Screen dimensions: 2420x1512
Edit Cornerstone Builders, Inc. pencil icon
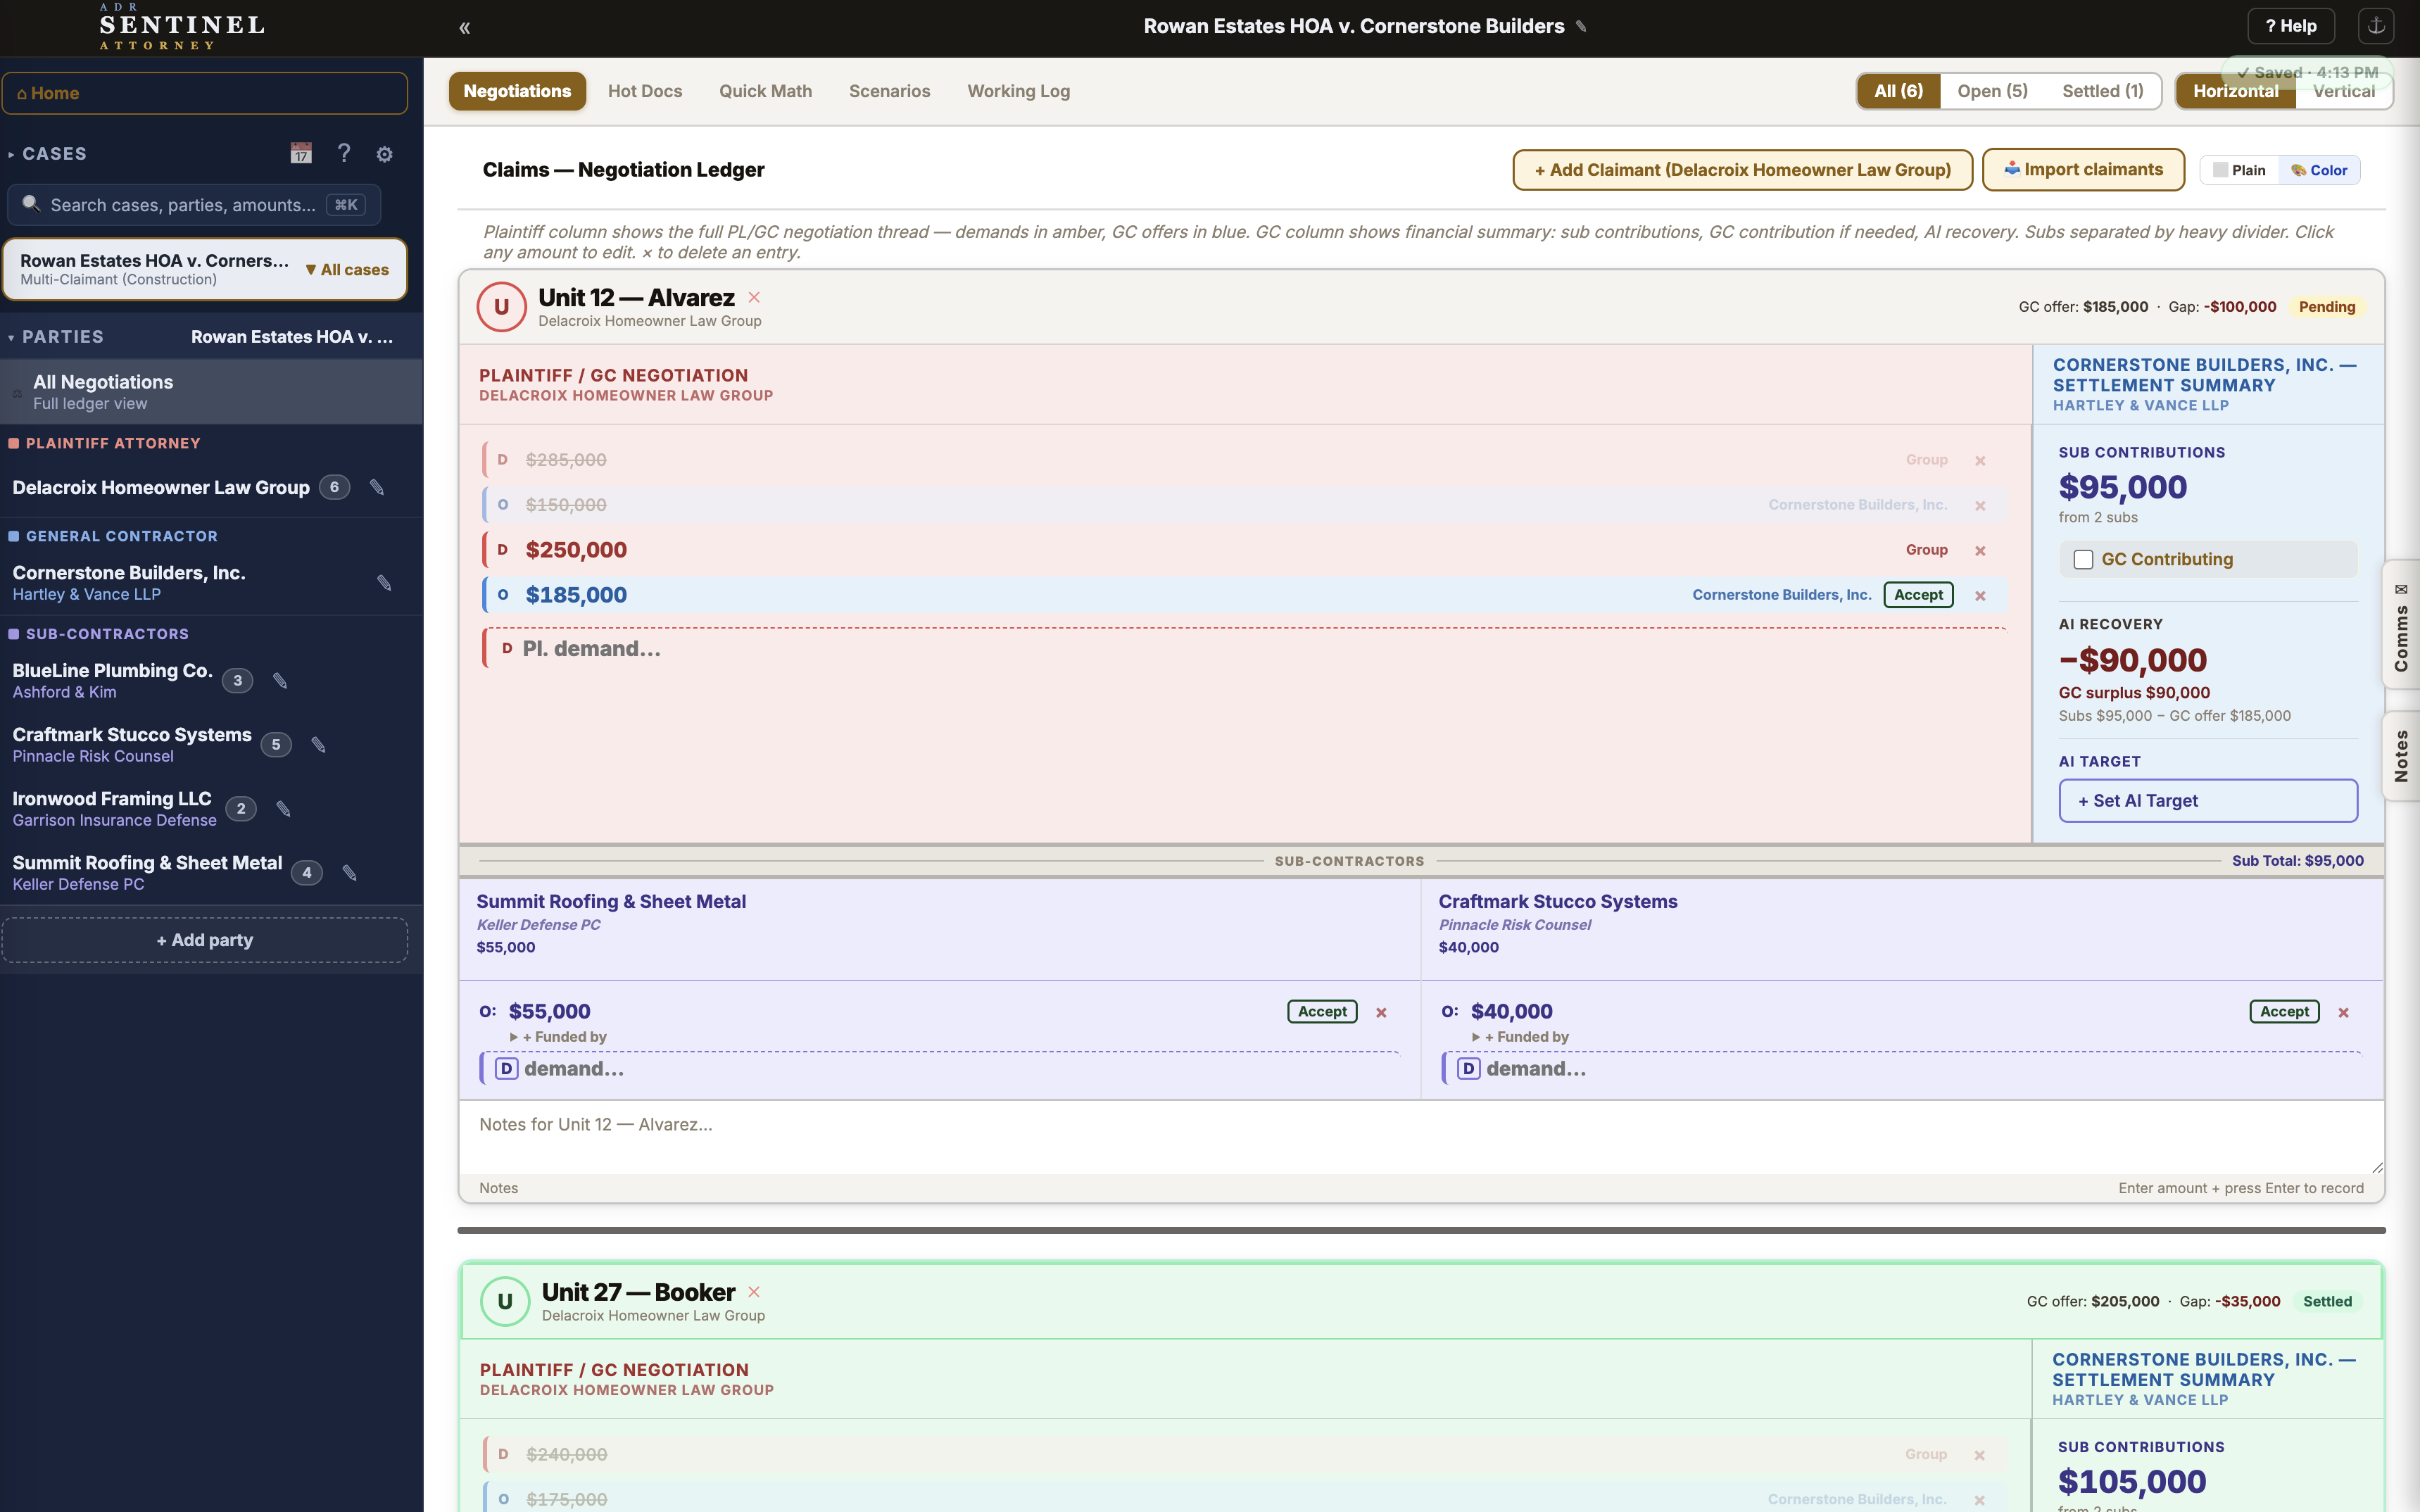tap(384, 583)
